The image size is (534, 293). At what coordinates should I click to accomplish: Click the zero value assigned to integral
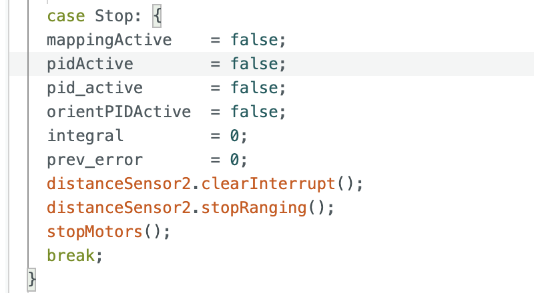point(234,136)
